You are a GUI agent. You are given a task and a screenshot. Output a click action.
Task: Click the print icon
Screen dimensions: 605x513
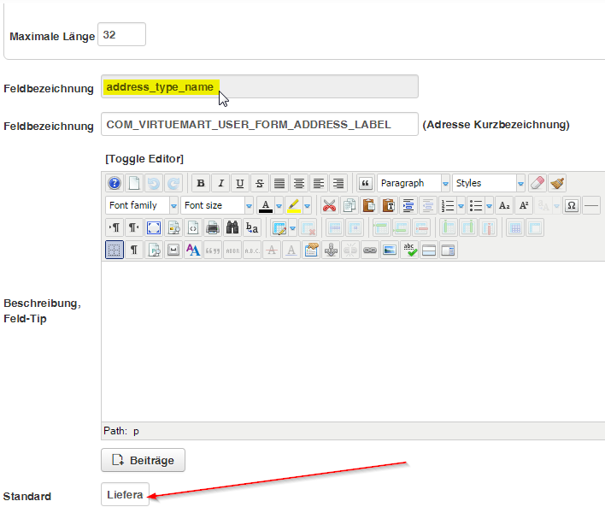[213, 227]
